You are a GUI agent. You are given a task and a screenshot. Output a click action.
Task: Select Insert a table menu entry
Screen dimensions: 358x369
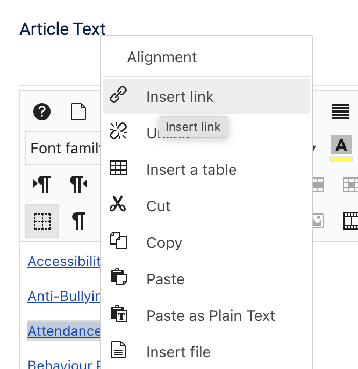(x=191, y=170)
